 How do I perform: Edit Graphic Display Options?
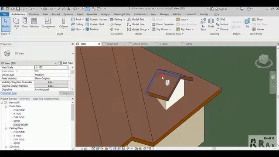coord(51,86)
